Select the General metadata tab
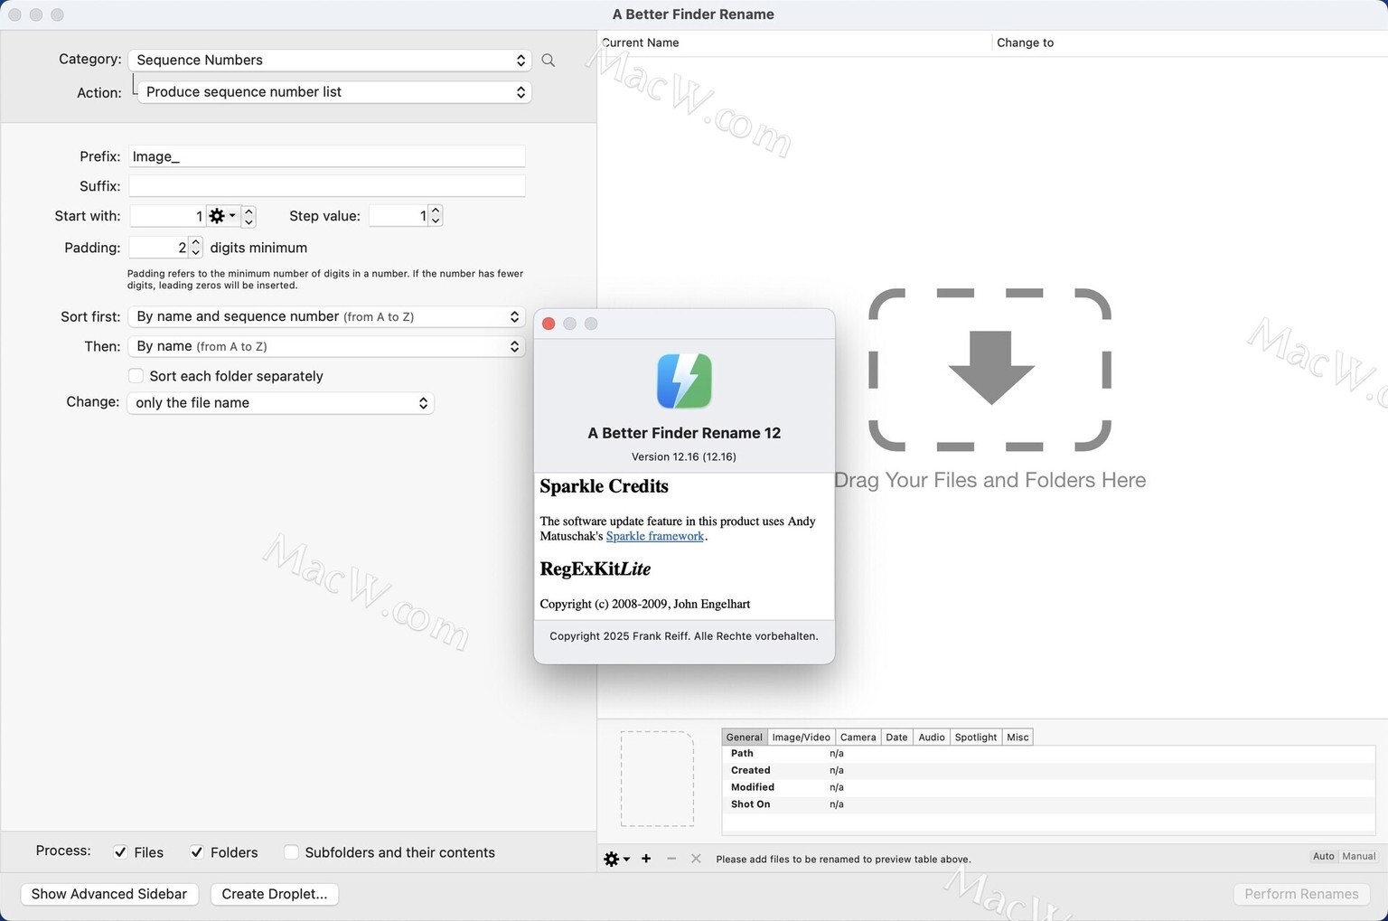The width and height of the screenshot is (1388, 921). click(x=745, y=738)
